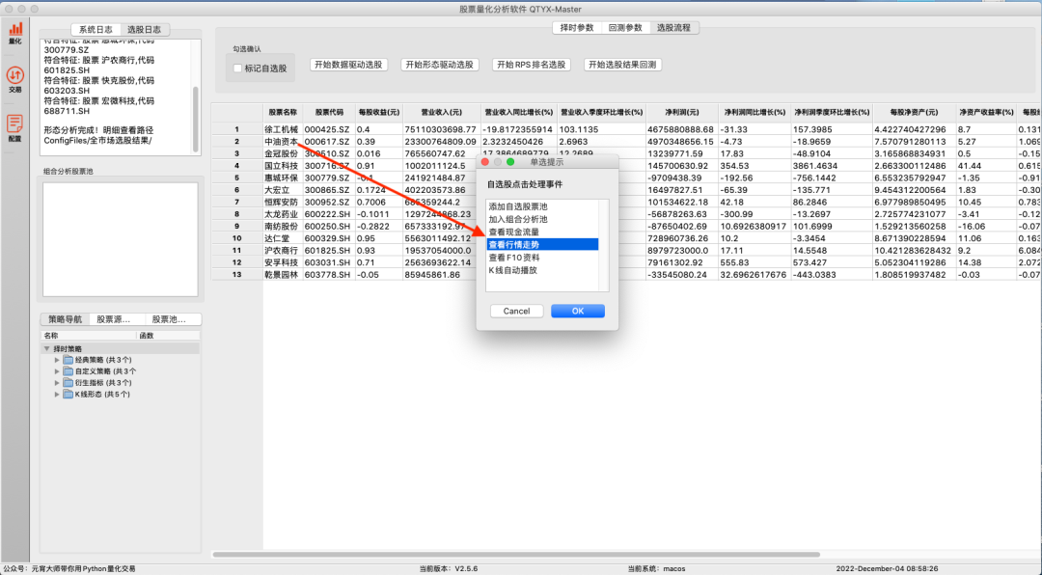Switch to the 系统日志 tab
The width and height of the screenshot is (1042, 575).
(x=96, y=29)
